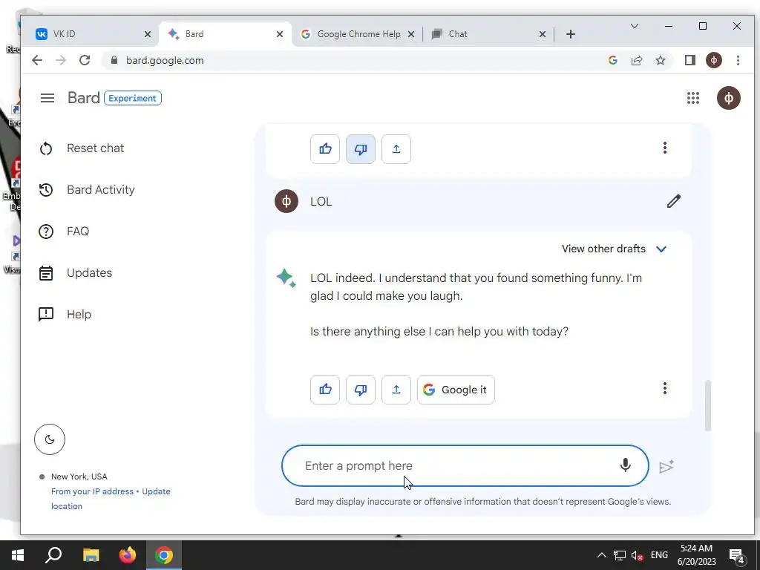Viewport: 760px width, 570px height.
Task: Open more options for previous response above LOL
Action: [665, 148]
